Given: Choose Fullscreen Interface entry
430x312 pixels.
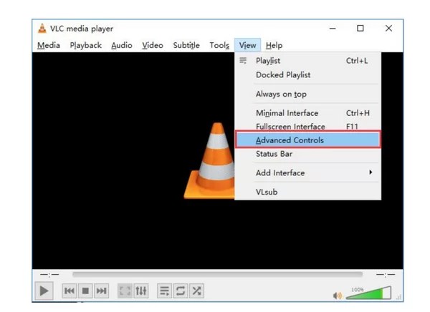Looking at the screenshot, I should [x=307, y=127].
